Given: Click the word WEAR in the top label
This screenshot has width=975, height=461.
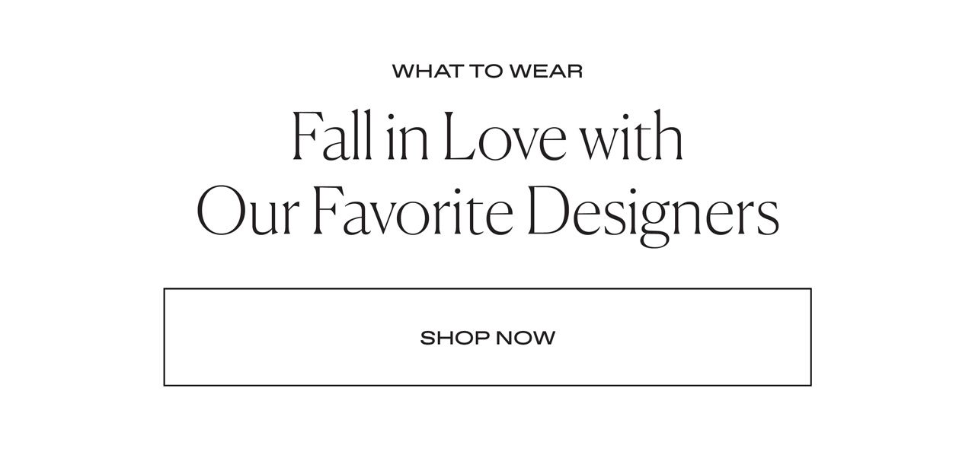Looking at the screenshot, I should [545, 72].
